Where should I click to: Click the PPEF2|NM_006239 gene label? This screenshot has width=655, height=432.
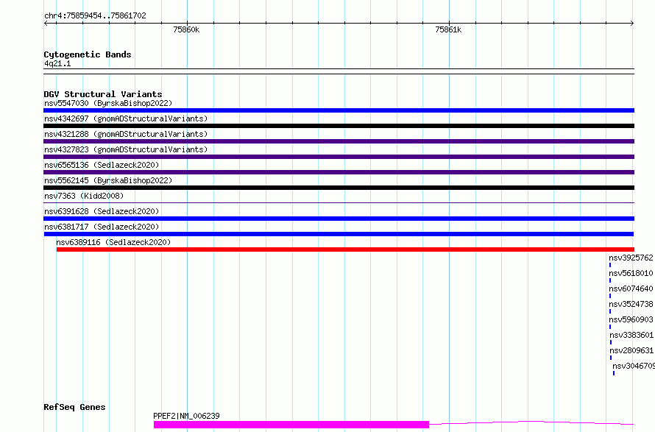186,416
